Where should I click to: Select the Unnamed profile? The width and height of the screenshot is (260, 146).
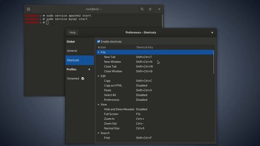pyautogui.click(x=80, y=78)
